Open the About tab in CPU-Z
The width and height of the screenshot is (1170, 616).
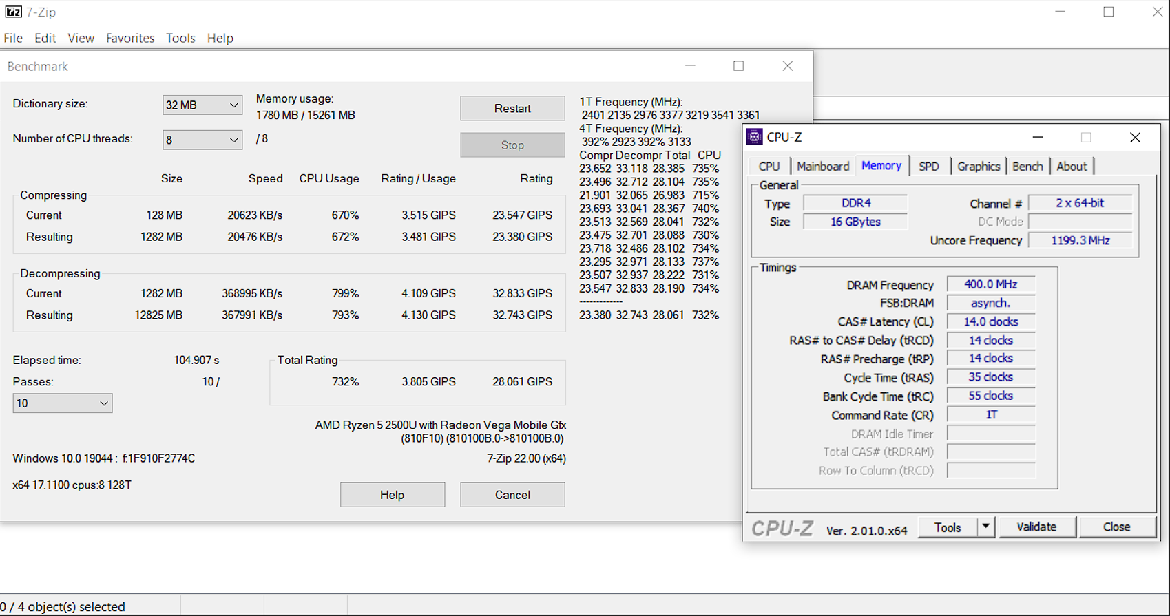click(x=1072, y=167)
